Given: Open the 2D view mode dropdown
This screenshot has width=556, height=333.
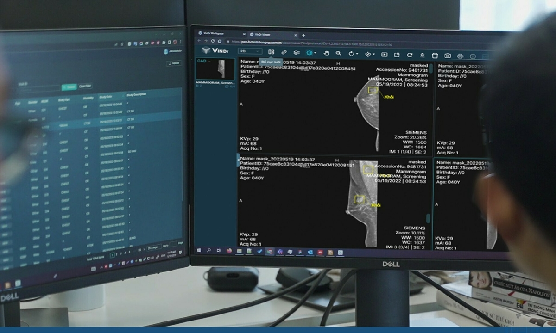Looking at the screenshot, I should point(250,51).
